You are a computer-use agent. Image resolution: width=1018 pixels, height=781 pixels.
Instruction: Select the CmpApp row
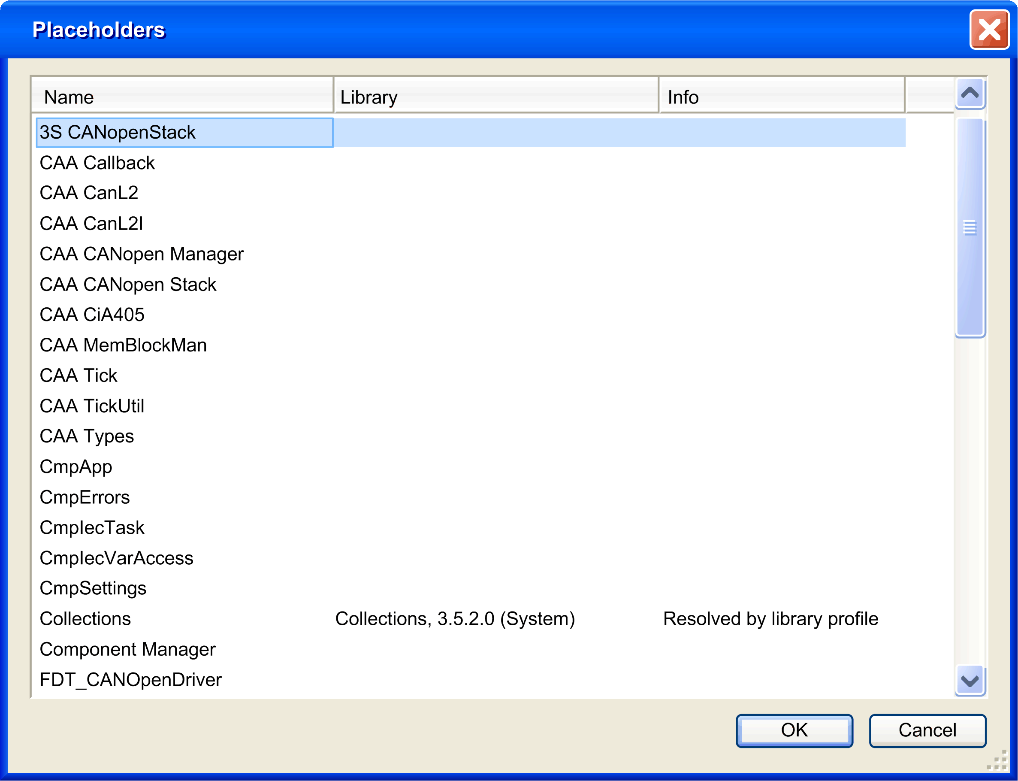(471, 467)
